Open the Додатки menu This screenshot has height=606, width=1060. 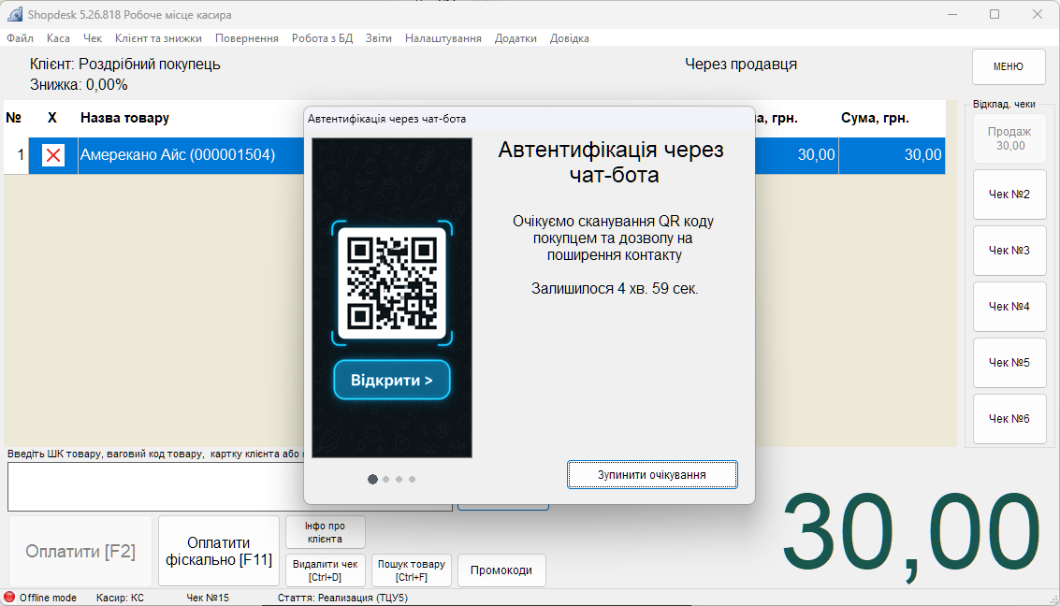(515, 38)
